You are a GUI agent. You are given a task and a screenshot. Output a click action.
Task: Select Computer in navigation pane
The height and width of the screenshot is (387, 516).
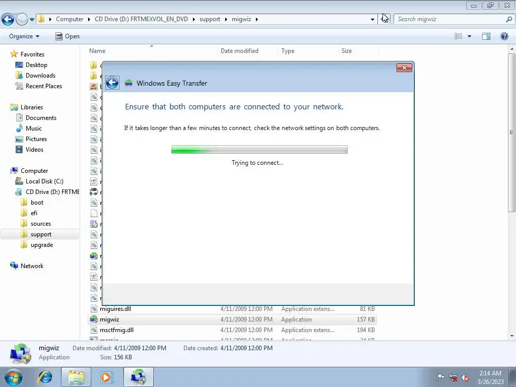tap(34, 171)
